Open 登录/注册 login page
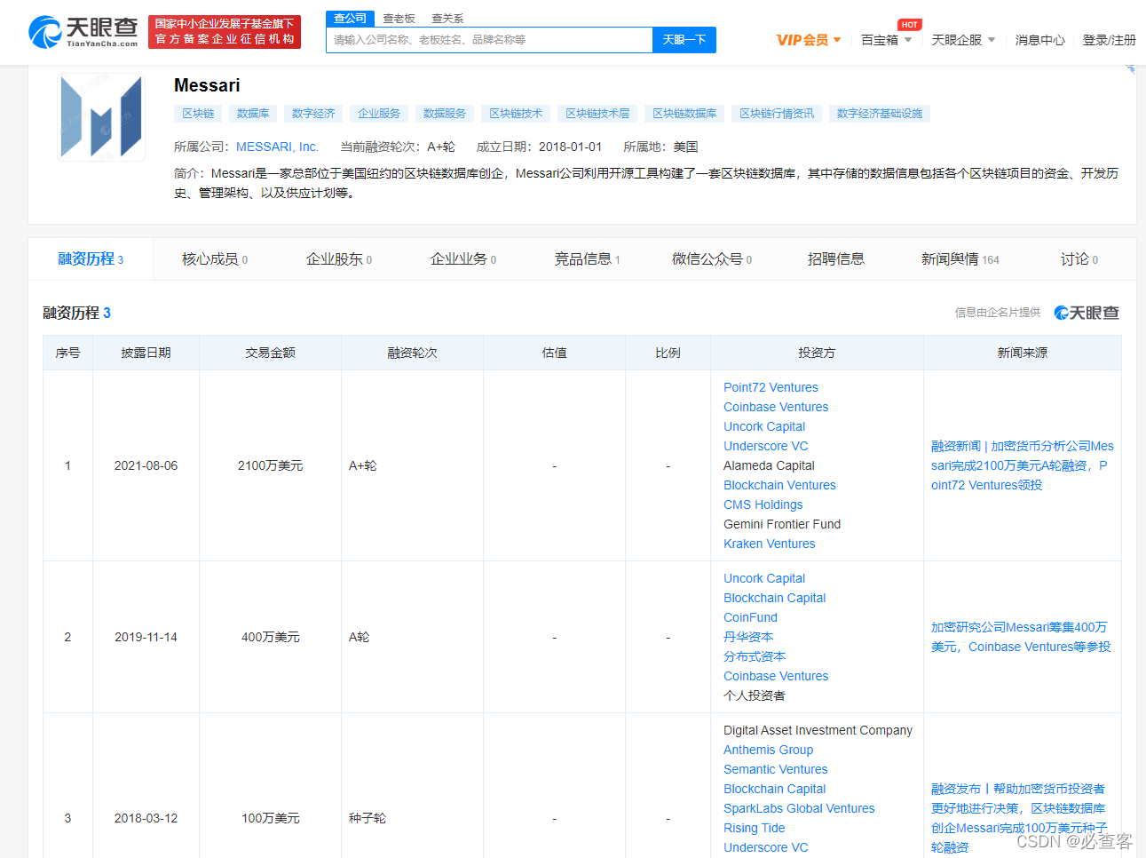 (x=1109, y=40)
